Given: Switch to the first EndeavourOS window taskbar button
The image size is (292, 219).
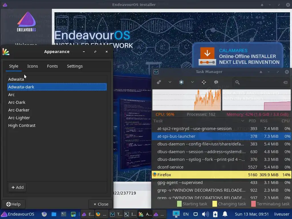Looking at the screenshot, I should [x=88, y=214].
